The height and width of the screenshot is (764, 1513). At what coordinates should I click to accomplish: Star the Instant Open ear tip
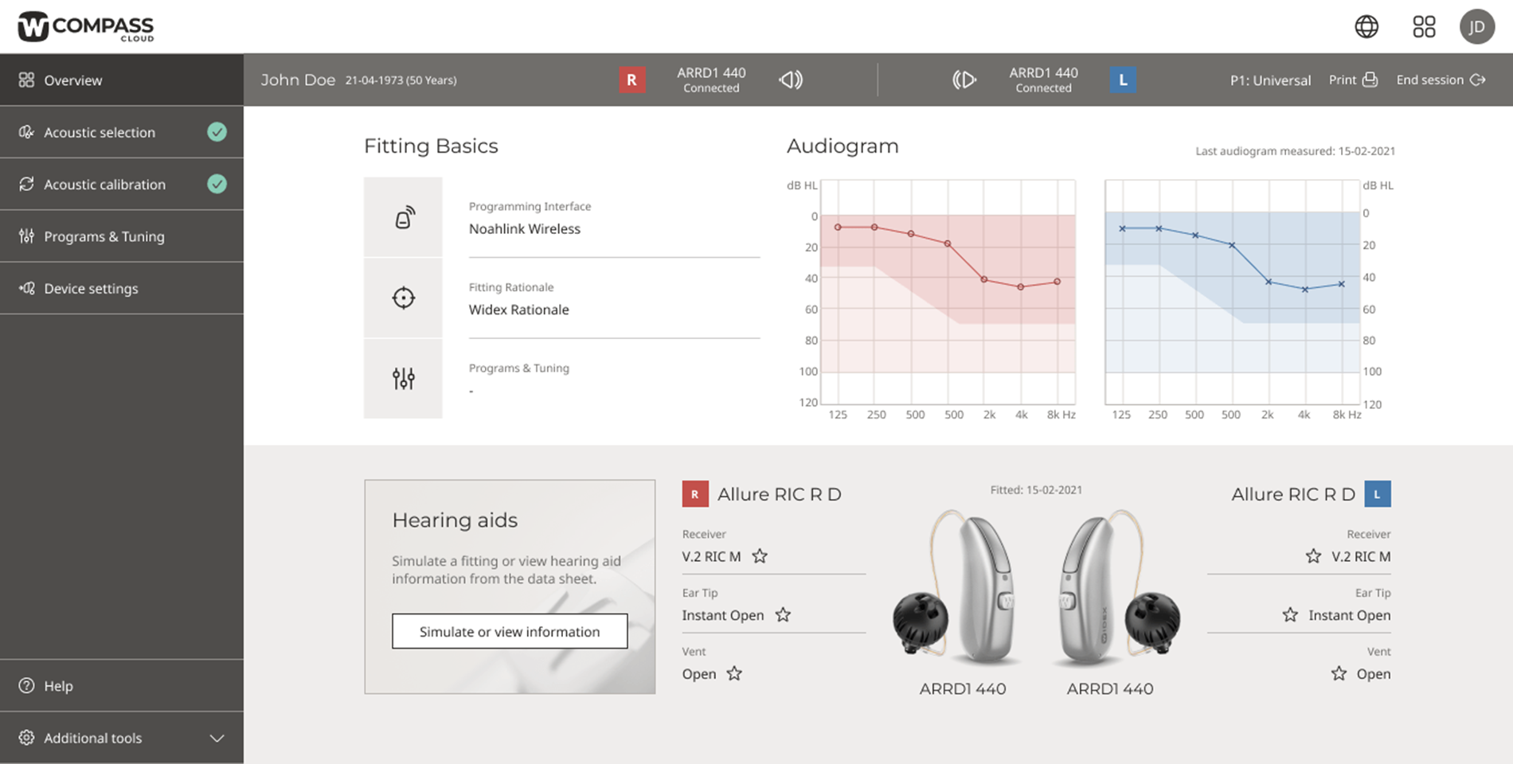[783, 615]
